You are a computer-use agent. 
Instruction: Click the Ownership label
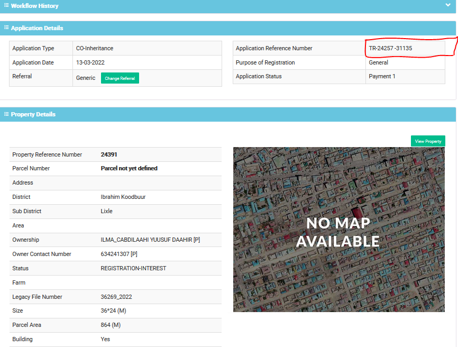pyautogui.click(x=26, y=240)
